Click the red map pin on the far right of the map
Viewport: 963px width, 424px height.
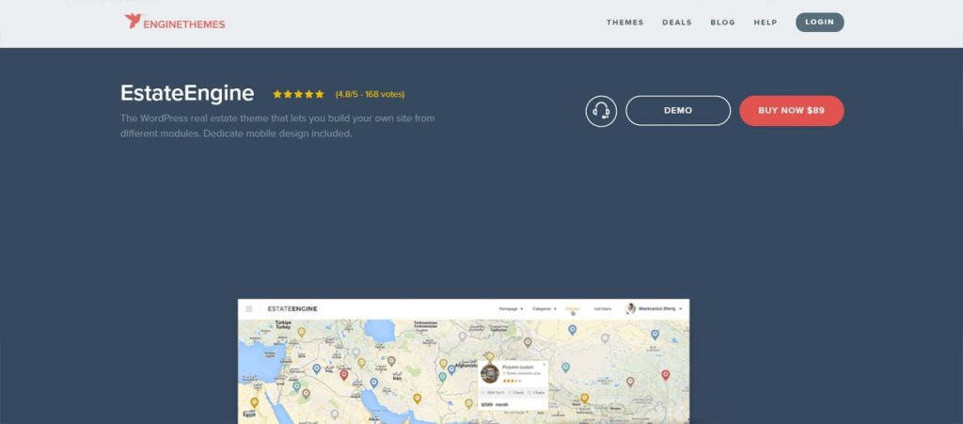666,375
